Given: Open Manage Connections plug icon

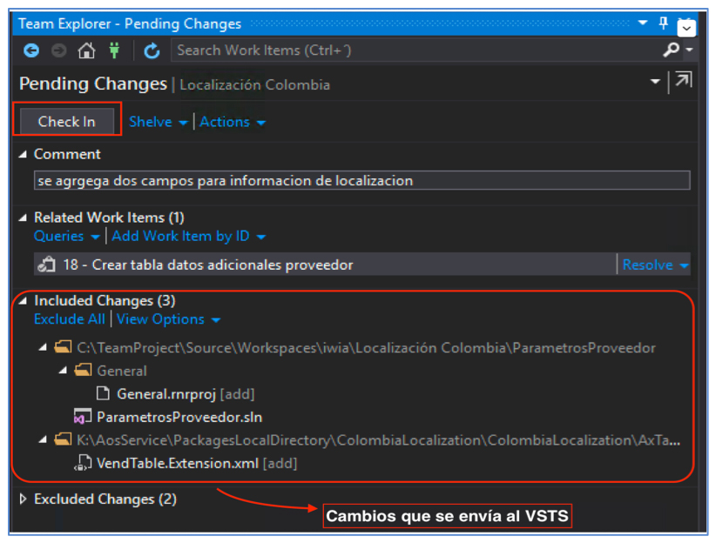Looking at the screenshot, I should pos(114,50).
